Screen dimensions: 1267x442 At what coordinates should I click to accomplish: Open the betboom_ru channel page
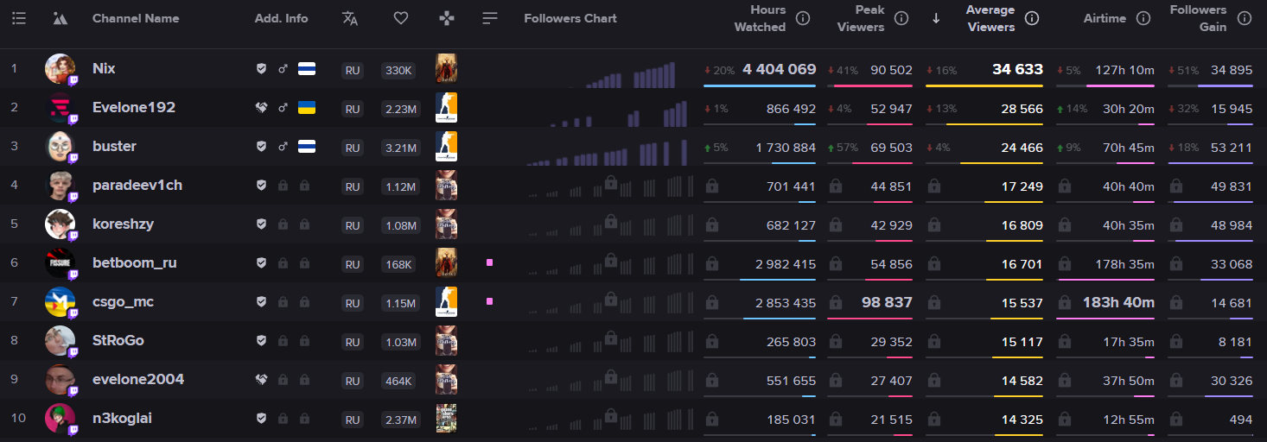point(135,263)
